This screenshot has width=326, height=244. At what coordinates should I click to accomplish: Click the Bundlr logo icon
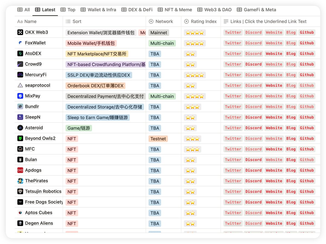[x=20, y=107]
